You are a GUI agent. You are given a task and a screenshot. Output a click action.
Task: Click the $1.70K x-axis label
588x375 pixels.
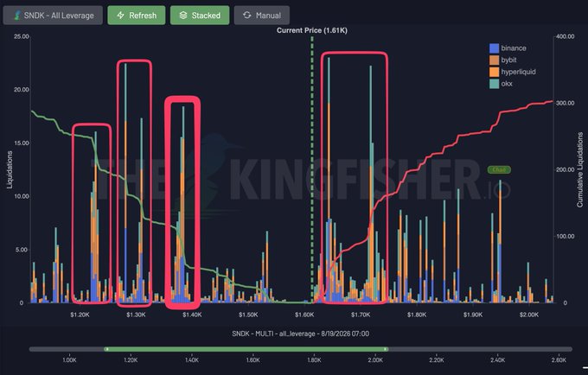click(x=361, y=315)
